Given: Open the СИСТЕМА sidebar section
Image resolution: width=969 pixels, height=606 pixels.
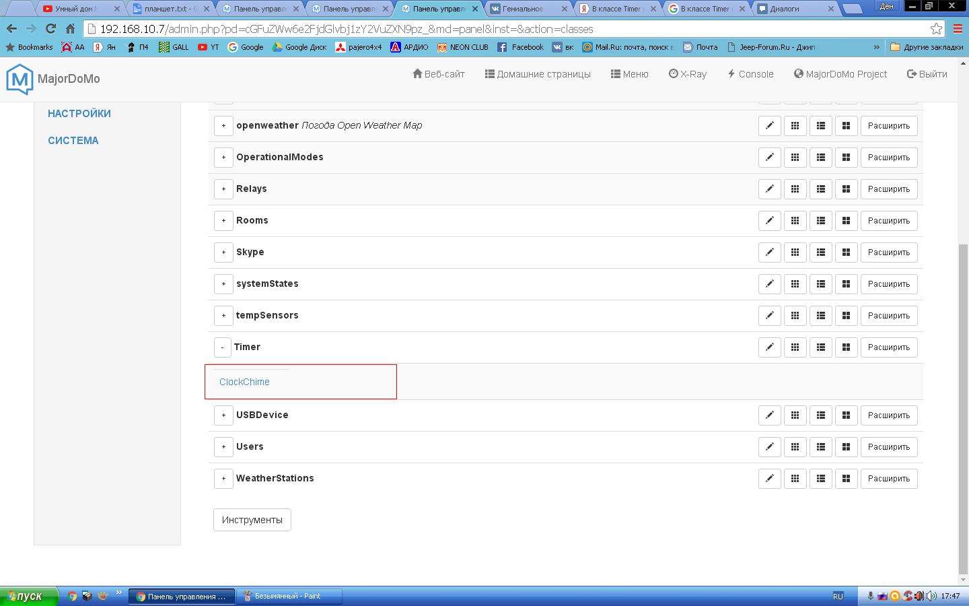Looking at the screenshot, I should coord(73,141).
